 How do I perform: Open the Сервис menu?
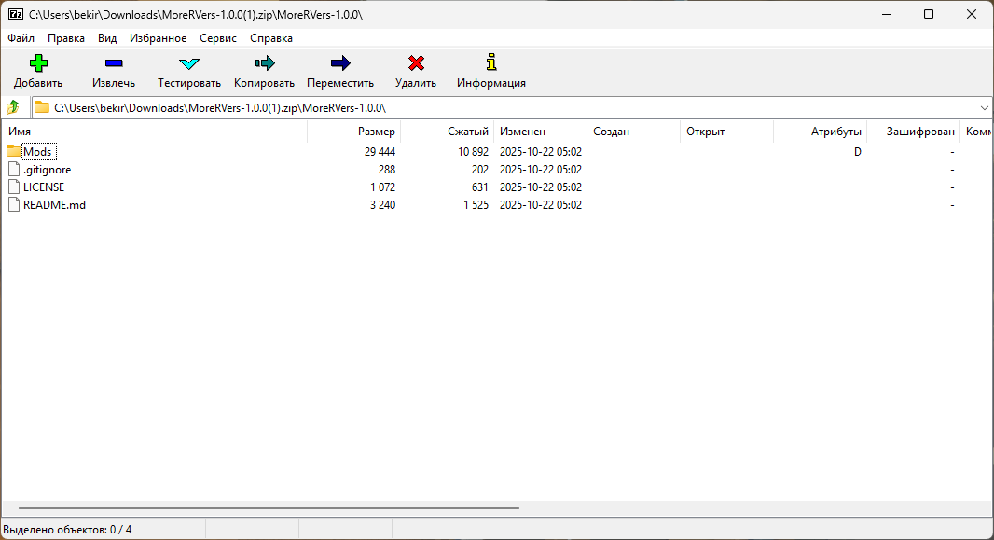(217, 38)
